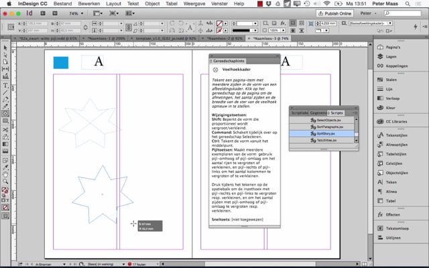Viewport: 429px width, 268px height.
Task: Select the Polygon Frame tool
Action: pyautogui.click(x=5, y=113)
